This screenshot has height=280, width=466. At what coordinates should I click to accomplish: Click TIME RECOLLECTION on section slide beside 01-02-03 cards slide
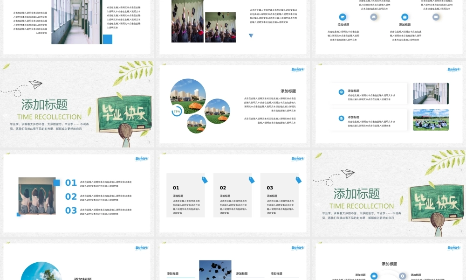coord(362,206)
